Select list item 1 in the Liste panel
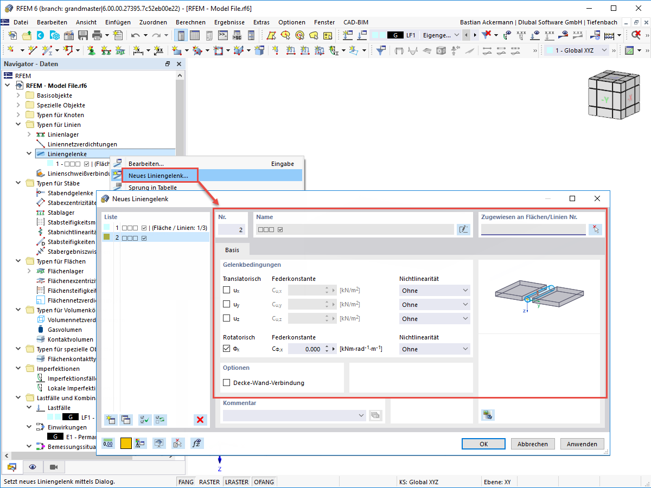Screen dimensions: 651x488 coord(156,228)
